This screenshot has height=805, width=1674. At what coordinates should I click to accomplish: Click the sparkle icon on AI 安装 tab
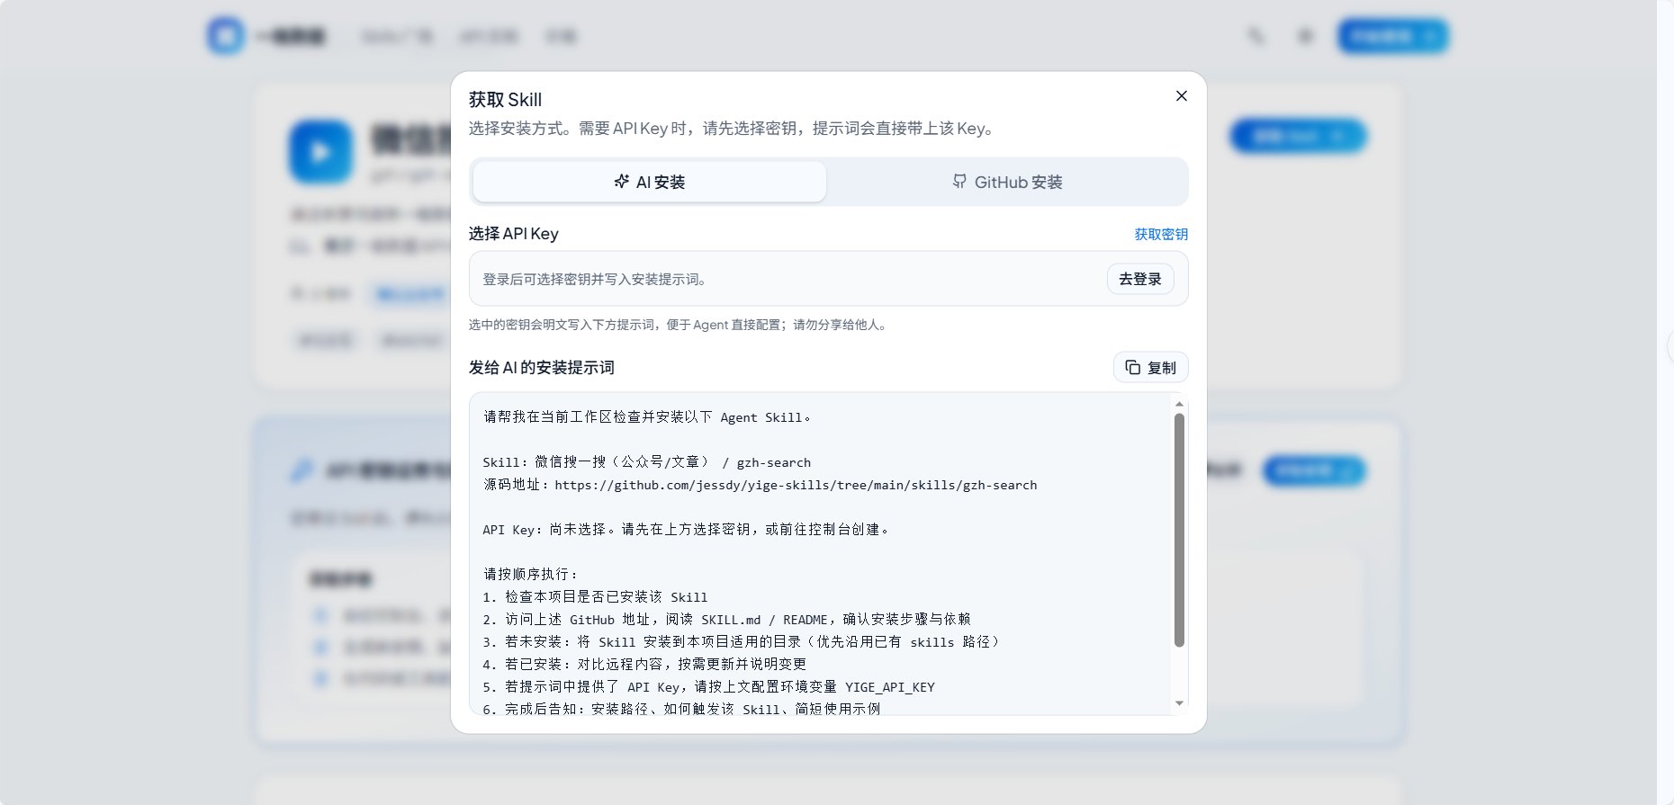click(621, 182)
